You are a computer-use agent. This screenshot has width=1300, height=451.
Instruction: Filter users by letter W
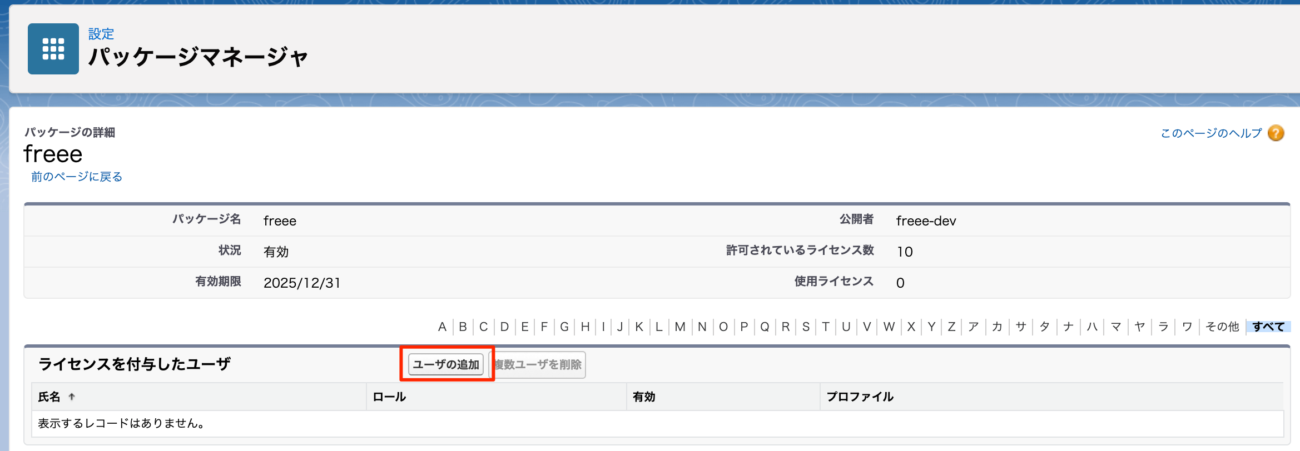pyautogui.click(x=889, y=327)
